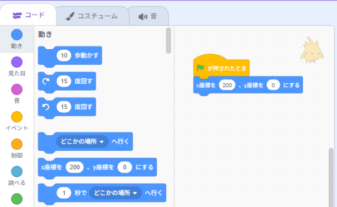Open the どこかの場所 dropdown in 秒で block

115,193
